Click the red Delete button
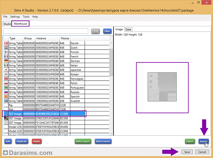Screen dimensions: 213x158 pos(37,141)
